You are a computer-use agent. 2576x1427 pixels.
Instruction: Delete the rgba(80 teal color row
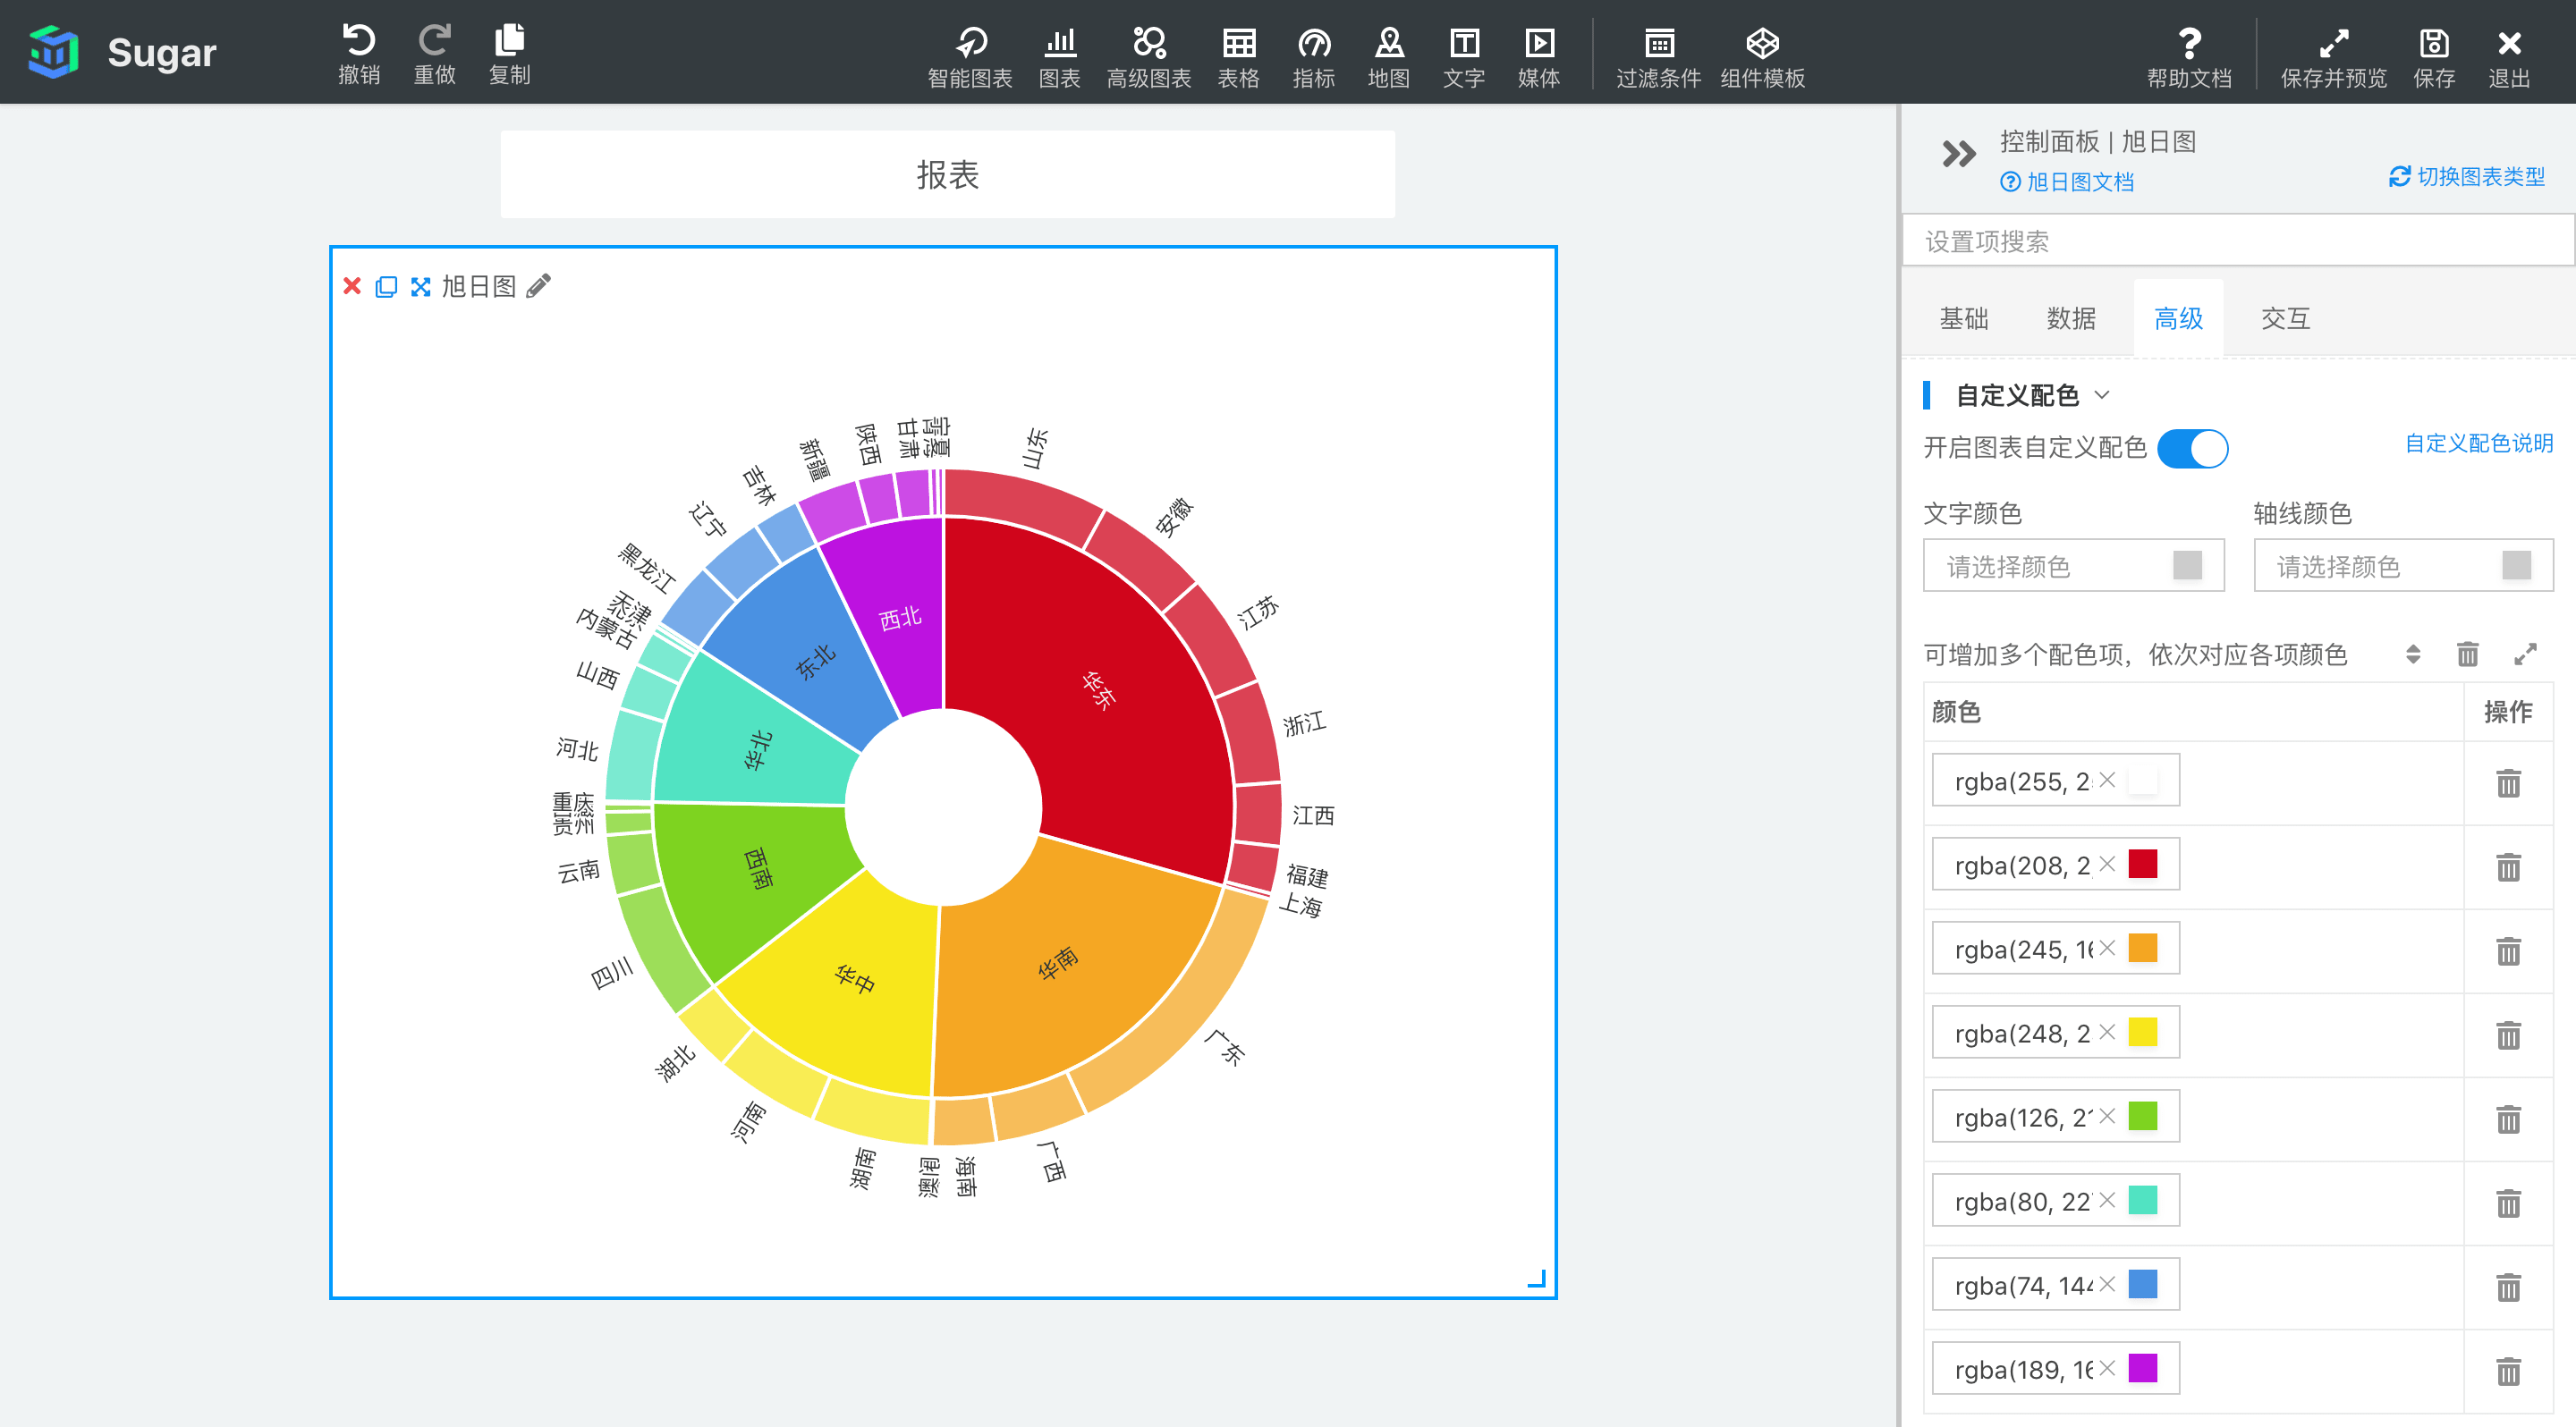coord(2508,1203)
